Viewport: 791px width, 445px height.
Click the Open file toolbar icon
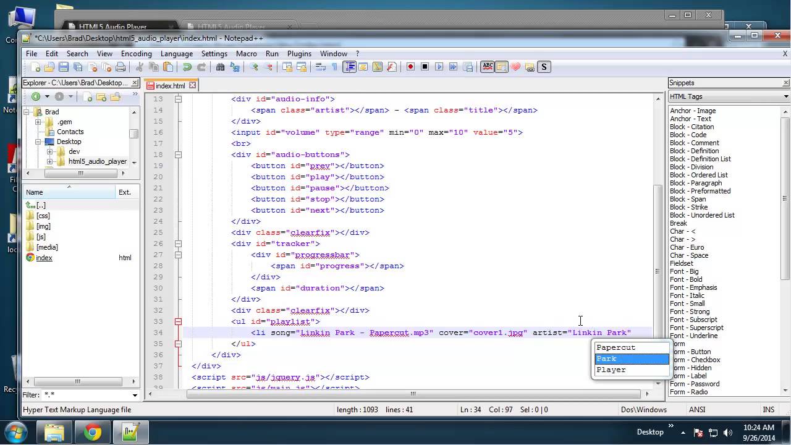49,67
